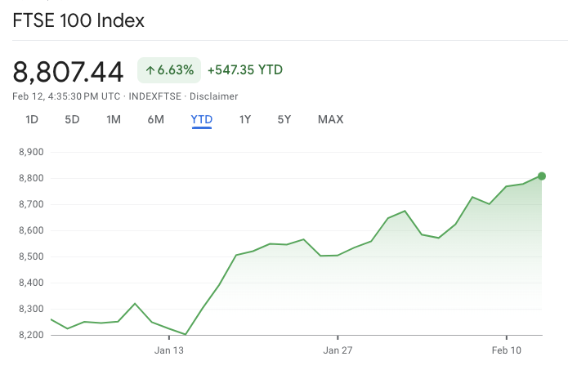Viewport: 568px width, 370px height.
Task: Select the 1D time range tab
Action: (x=32, y=119)
